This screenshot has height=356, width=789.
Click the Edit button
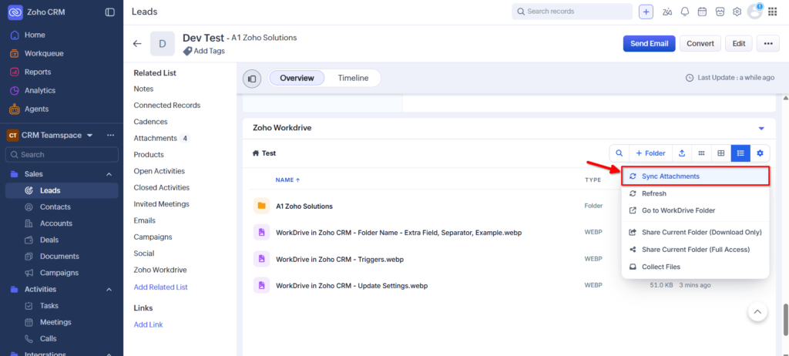(x=739, y=43)
